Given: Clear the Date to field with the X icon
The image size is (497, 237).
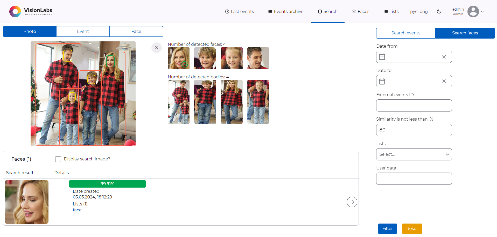Looking at the screenshot, I should click(x=444, y=81).
